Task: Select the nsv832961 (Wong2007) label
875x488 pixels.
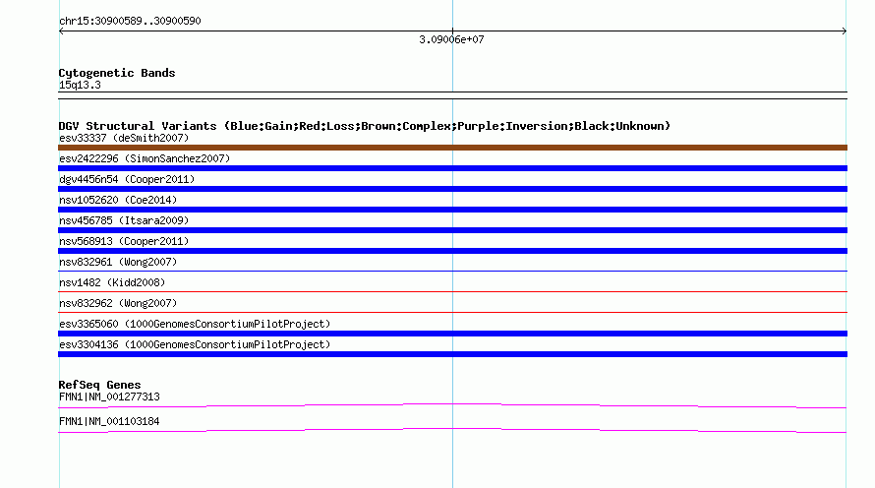Action: 118,262
